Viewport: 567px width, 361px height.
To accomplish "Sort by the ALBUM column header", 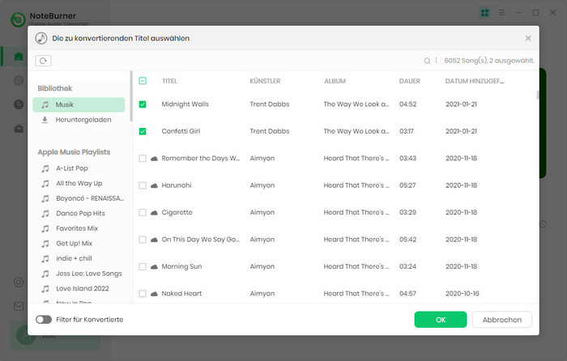I will click(335, 81).
